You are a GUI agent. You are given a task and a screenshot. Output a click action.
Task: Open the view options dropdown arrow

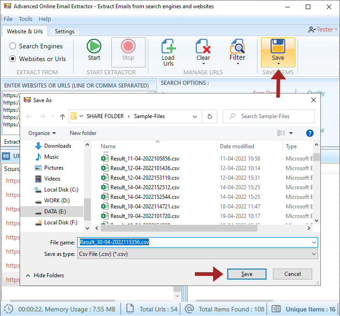click(291, 133)
